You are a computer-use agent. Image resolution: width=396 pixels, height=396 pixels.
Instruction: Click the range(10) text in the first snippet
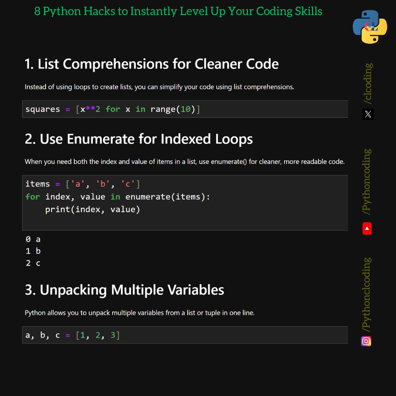click(x=174, y=109)
